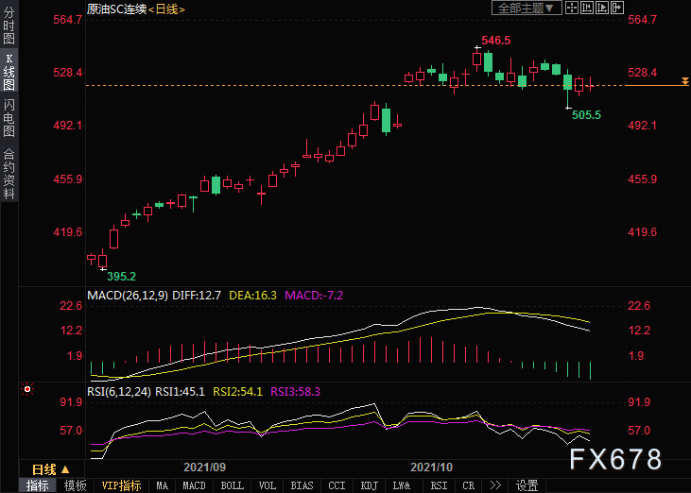
Task: Click the 546.5 high price candle marker
Action: [x=495, y=41]
